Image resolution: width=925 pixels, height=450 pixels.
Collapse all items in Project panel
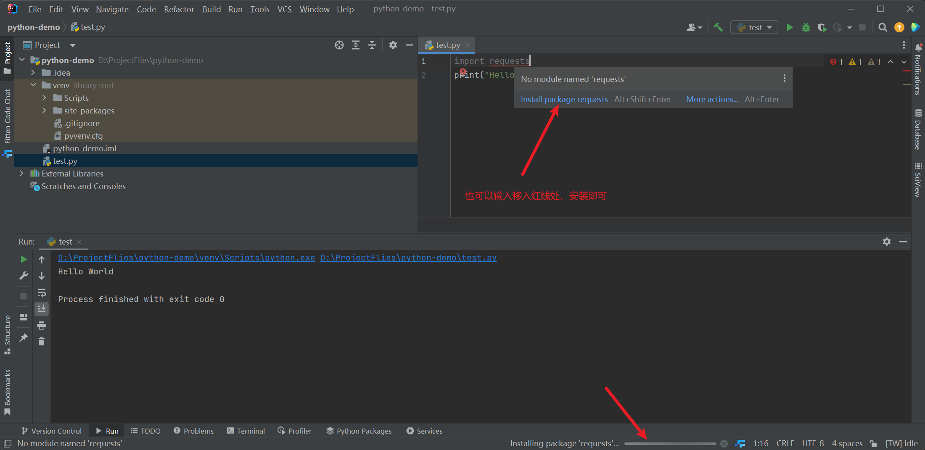(372, 45)
